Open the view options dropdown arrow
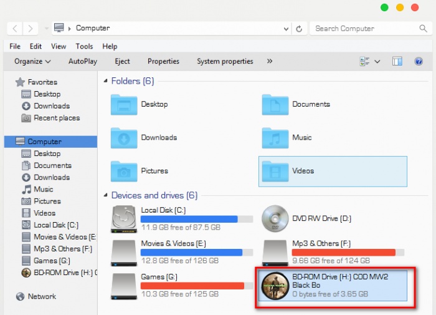Image resolution: width=436 pixels, height=315 pixels. coord(377,62)
